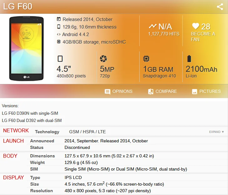Click BECOME A FAN
The width and height of the screenshot is (228, 195).
(x=203, y=37)
